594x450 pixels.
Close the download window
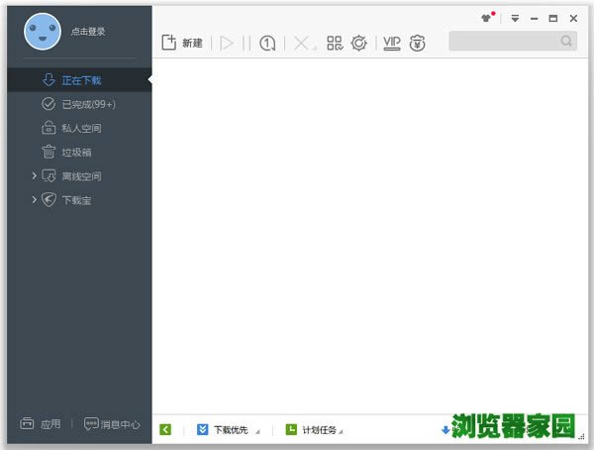(573, 18)
